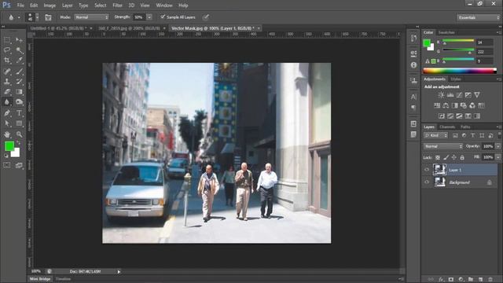Select the Move tool
The image size is (503, 283).
pyautogui.click(x=19, y=40)
